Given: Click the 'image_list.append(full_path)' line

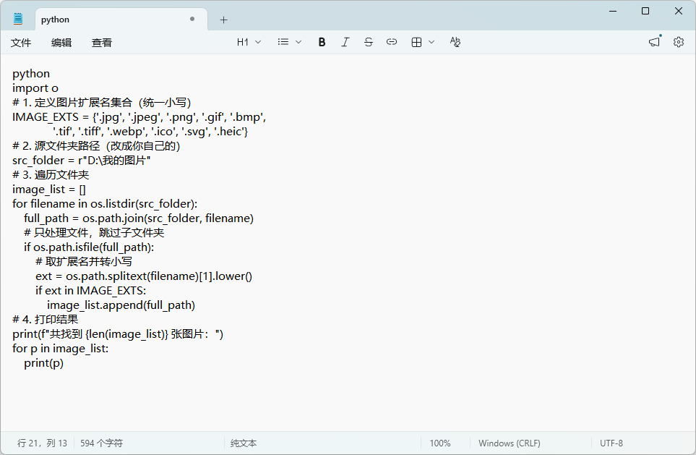Looking at the screenshot, I should (121, 305).
